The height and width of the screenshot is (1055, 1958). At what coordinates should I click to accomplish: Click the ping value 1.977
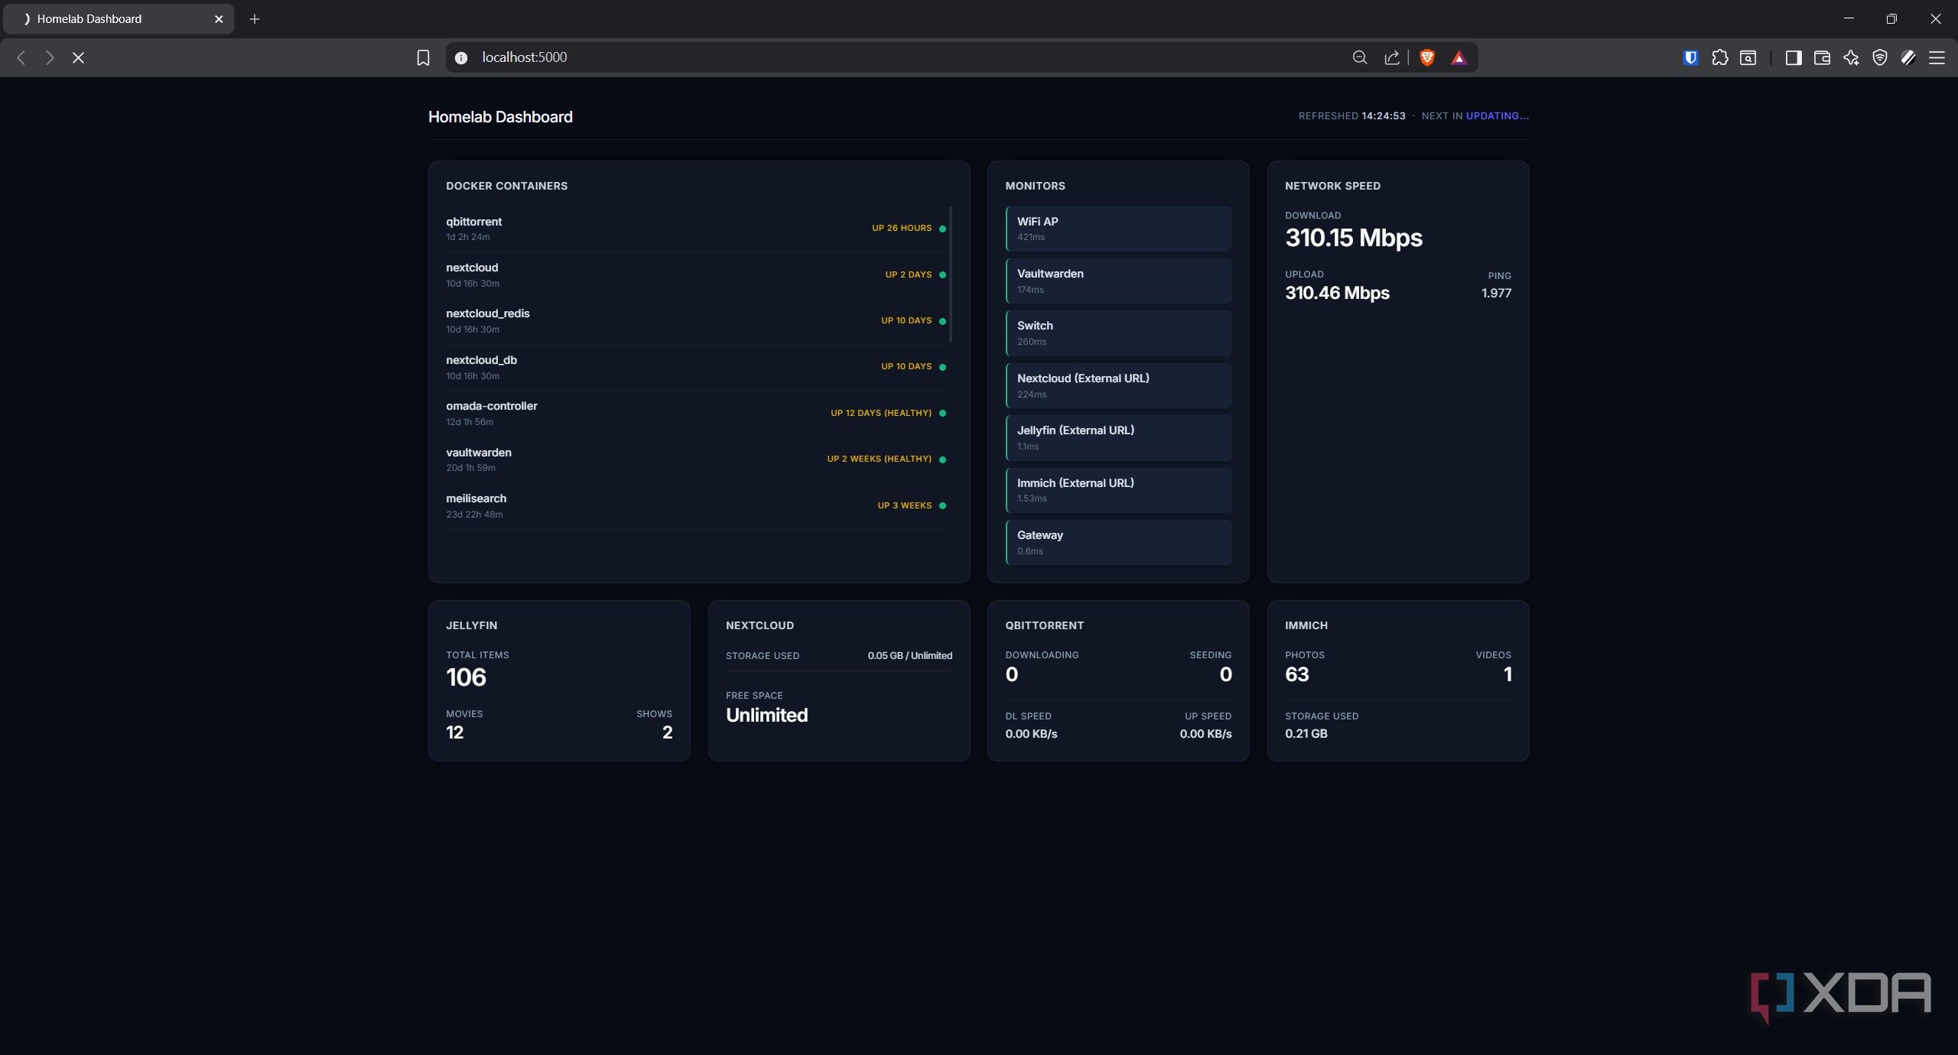[x=1496, y=293]
